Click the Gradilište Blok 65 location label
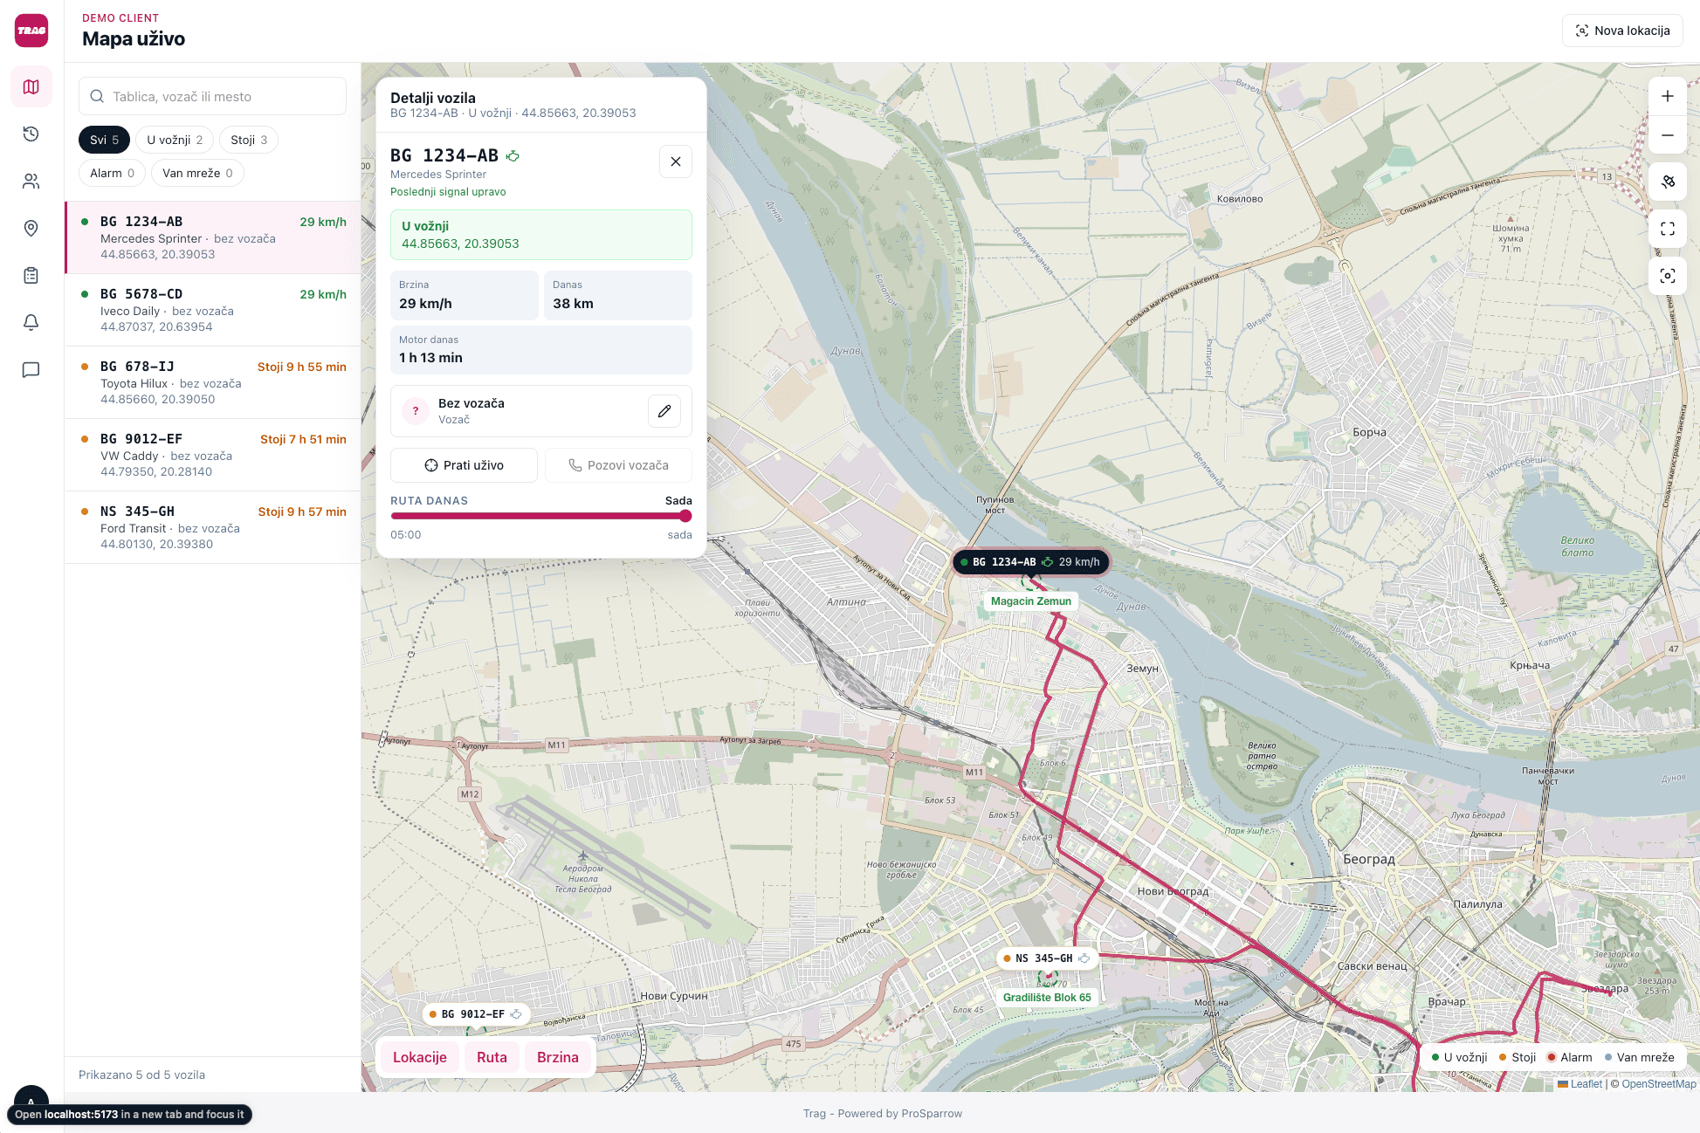The width and height of the screenshot is (1700, 1133). point(1047,998)
